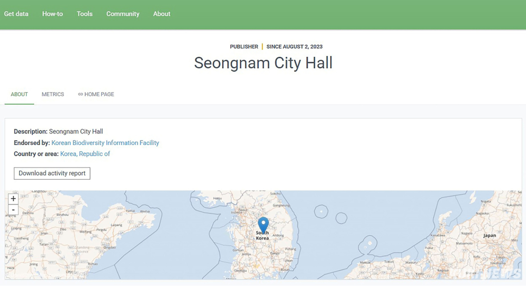Click the Seongnam City Hall page heading
The image size is (526, 286).
pos(263,63)
